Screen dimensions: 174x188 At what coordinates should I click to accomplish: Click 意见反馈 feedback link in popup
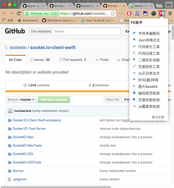(158, 117)
